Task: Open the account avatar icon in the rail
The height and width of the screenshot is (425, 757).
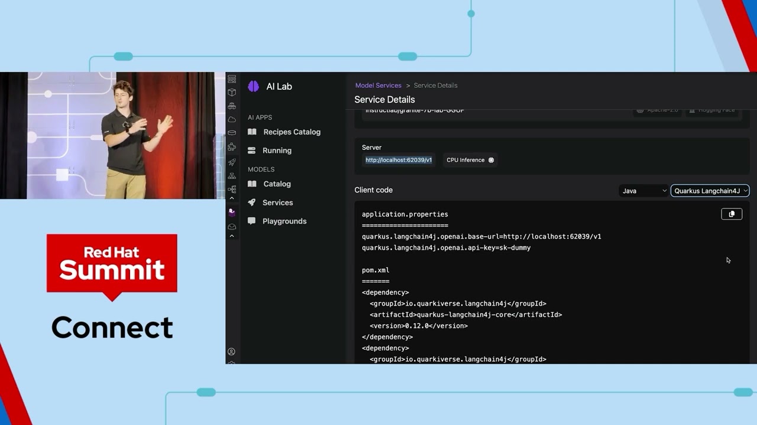Action: click(x=231, y=351)
